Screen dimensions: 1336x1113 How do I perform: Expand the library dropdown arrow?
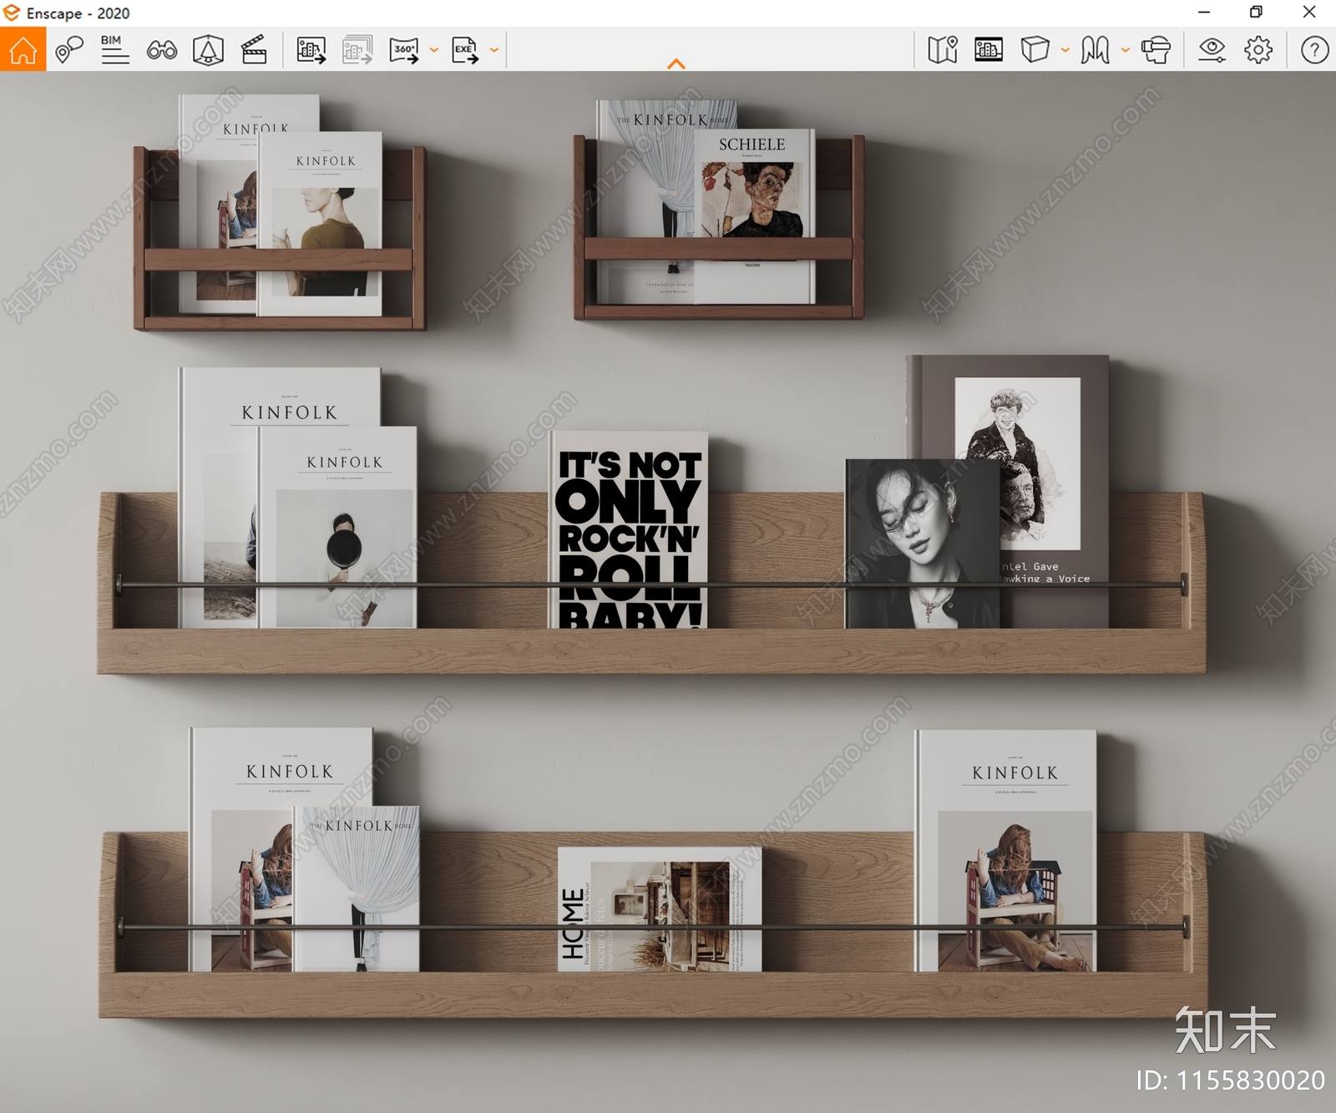click(x=1126, y=50)
